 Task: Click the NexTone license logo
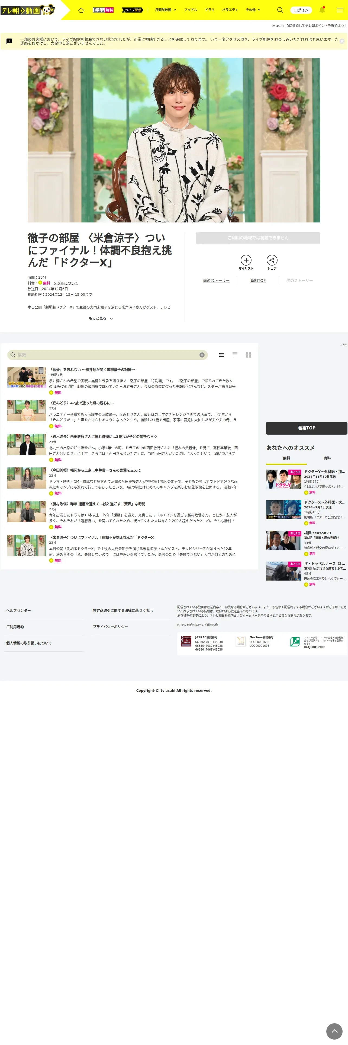pyautogui.click(x=241, y=641)
